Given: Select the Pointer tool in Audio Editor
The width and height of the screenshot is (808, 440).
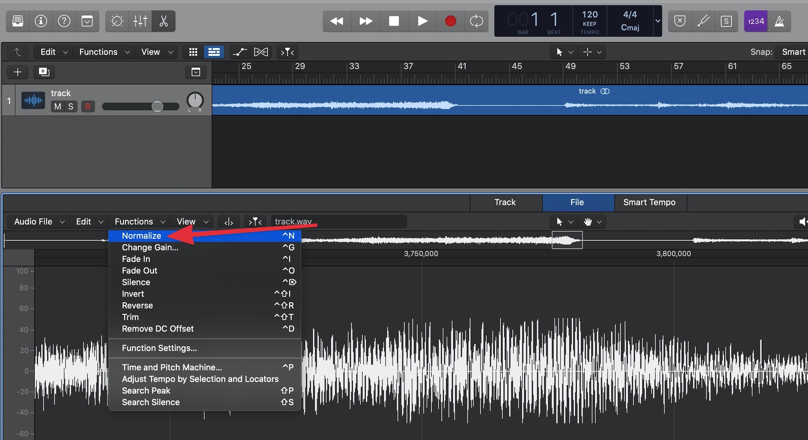Looking at the screenshot, I should pyautogui.click(x=559, y=222).
